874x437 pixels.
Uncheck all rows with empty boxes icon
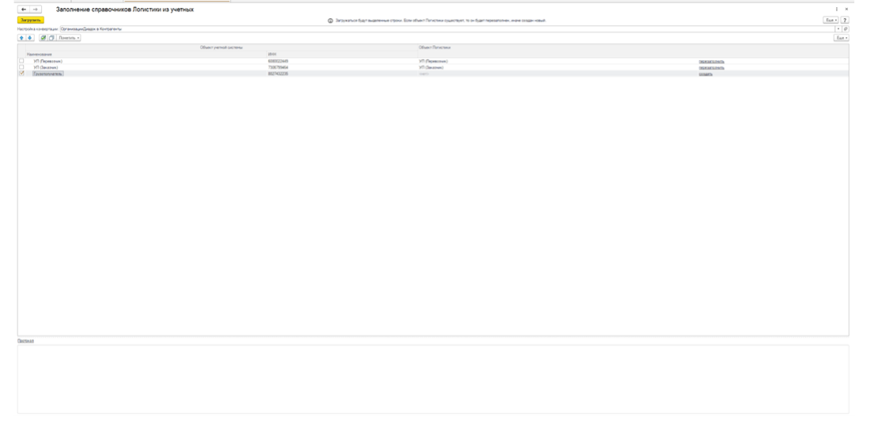coord(51,38)
